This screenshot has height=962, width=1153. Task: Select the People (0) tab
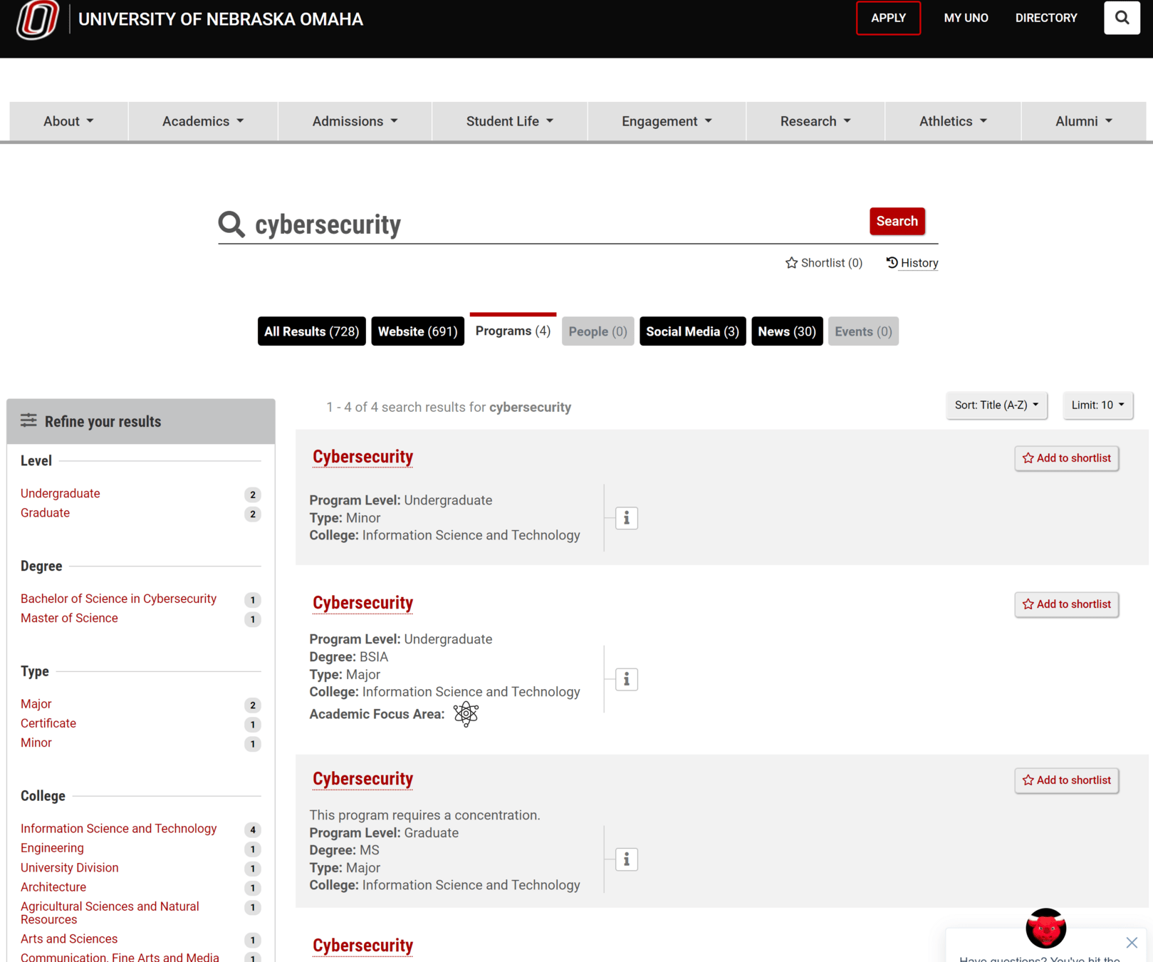[598, 331]
